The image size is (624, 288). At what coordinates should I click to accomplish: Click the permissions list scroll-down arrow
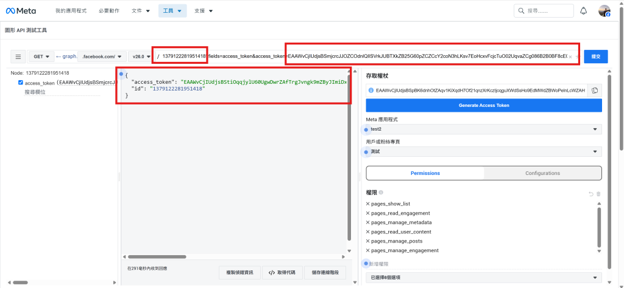[x=600, y=251]
